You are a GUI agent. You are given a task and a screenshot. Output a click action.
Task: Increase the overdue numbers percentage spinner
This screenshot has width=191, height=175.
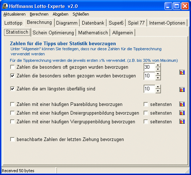click(158, 87)
